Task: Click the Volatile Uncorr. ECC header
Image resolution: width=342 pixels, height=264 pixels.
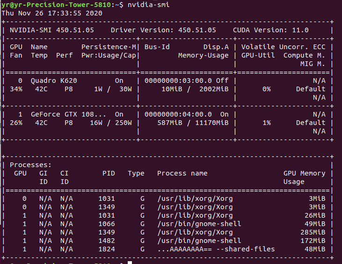Action: coord(284,47)
